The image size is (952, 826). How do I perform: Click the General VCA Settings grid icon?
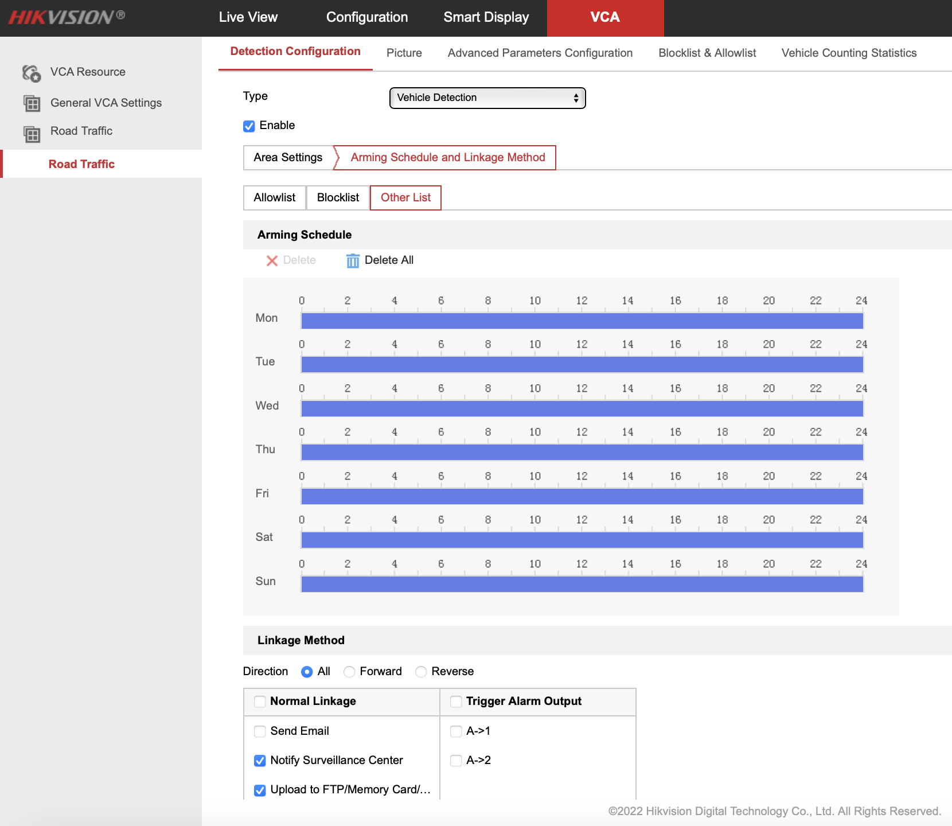pyautogui.click(x=32, y=104)
